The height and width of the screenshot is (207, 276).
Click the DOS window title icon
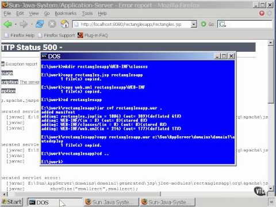(44, 56)
